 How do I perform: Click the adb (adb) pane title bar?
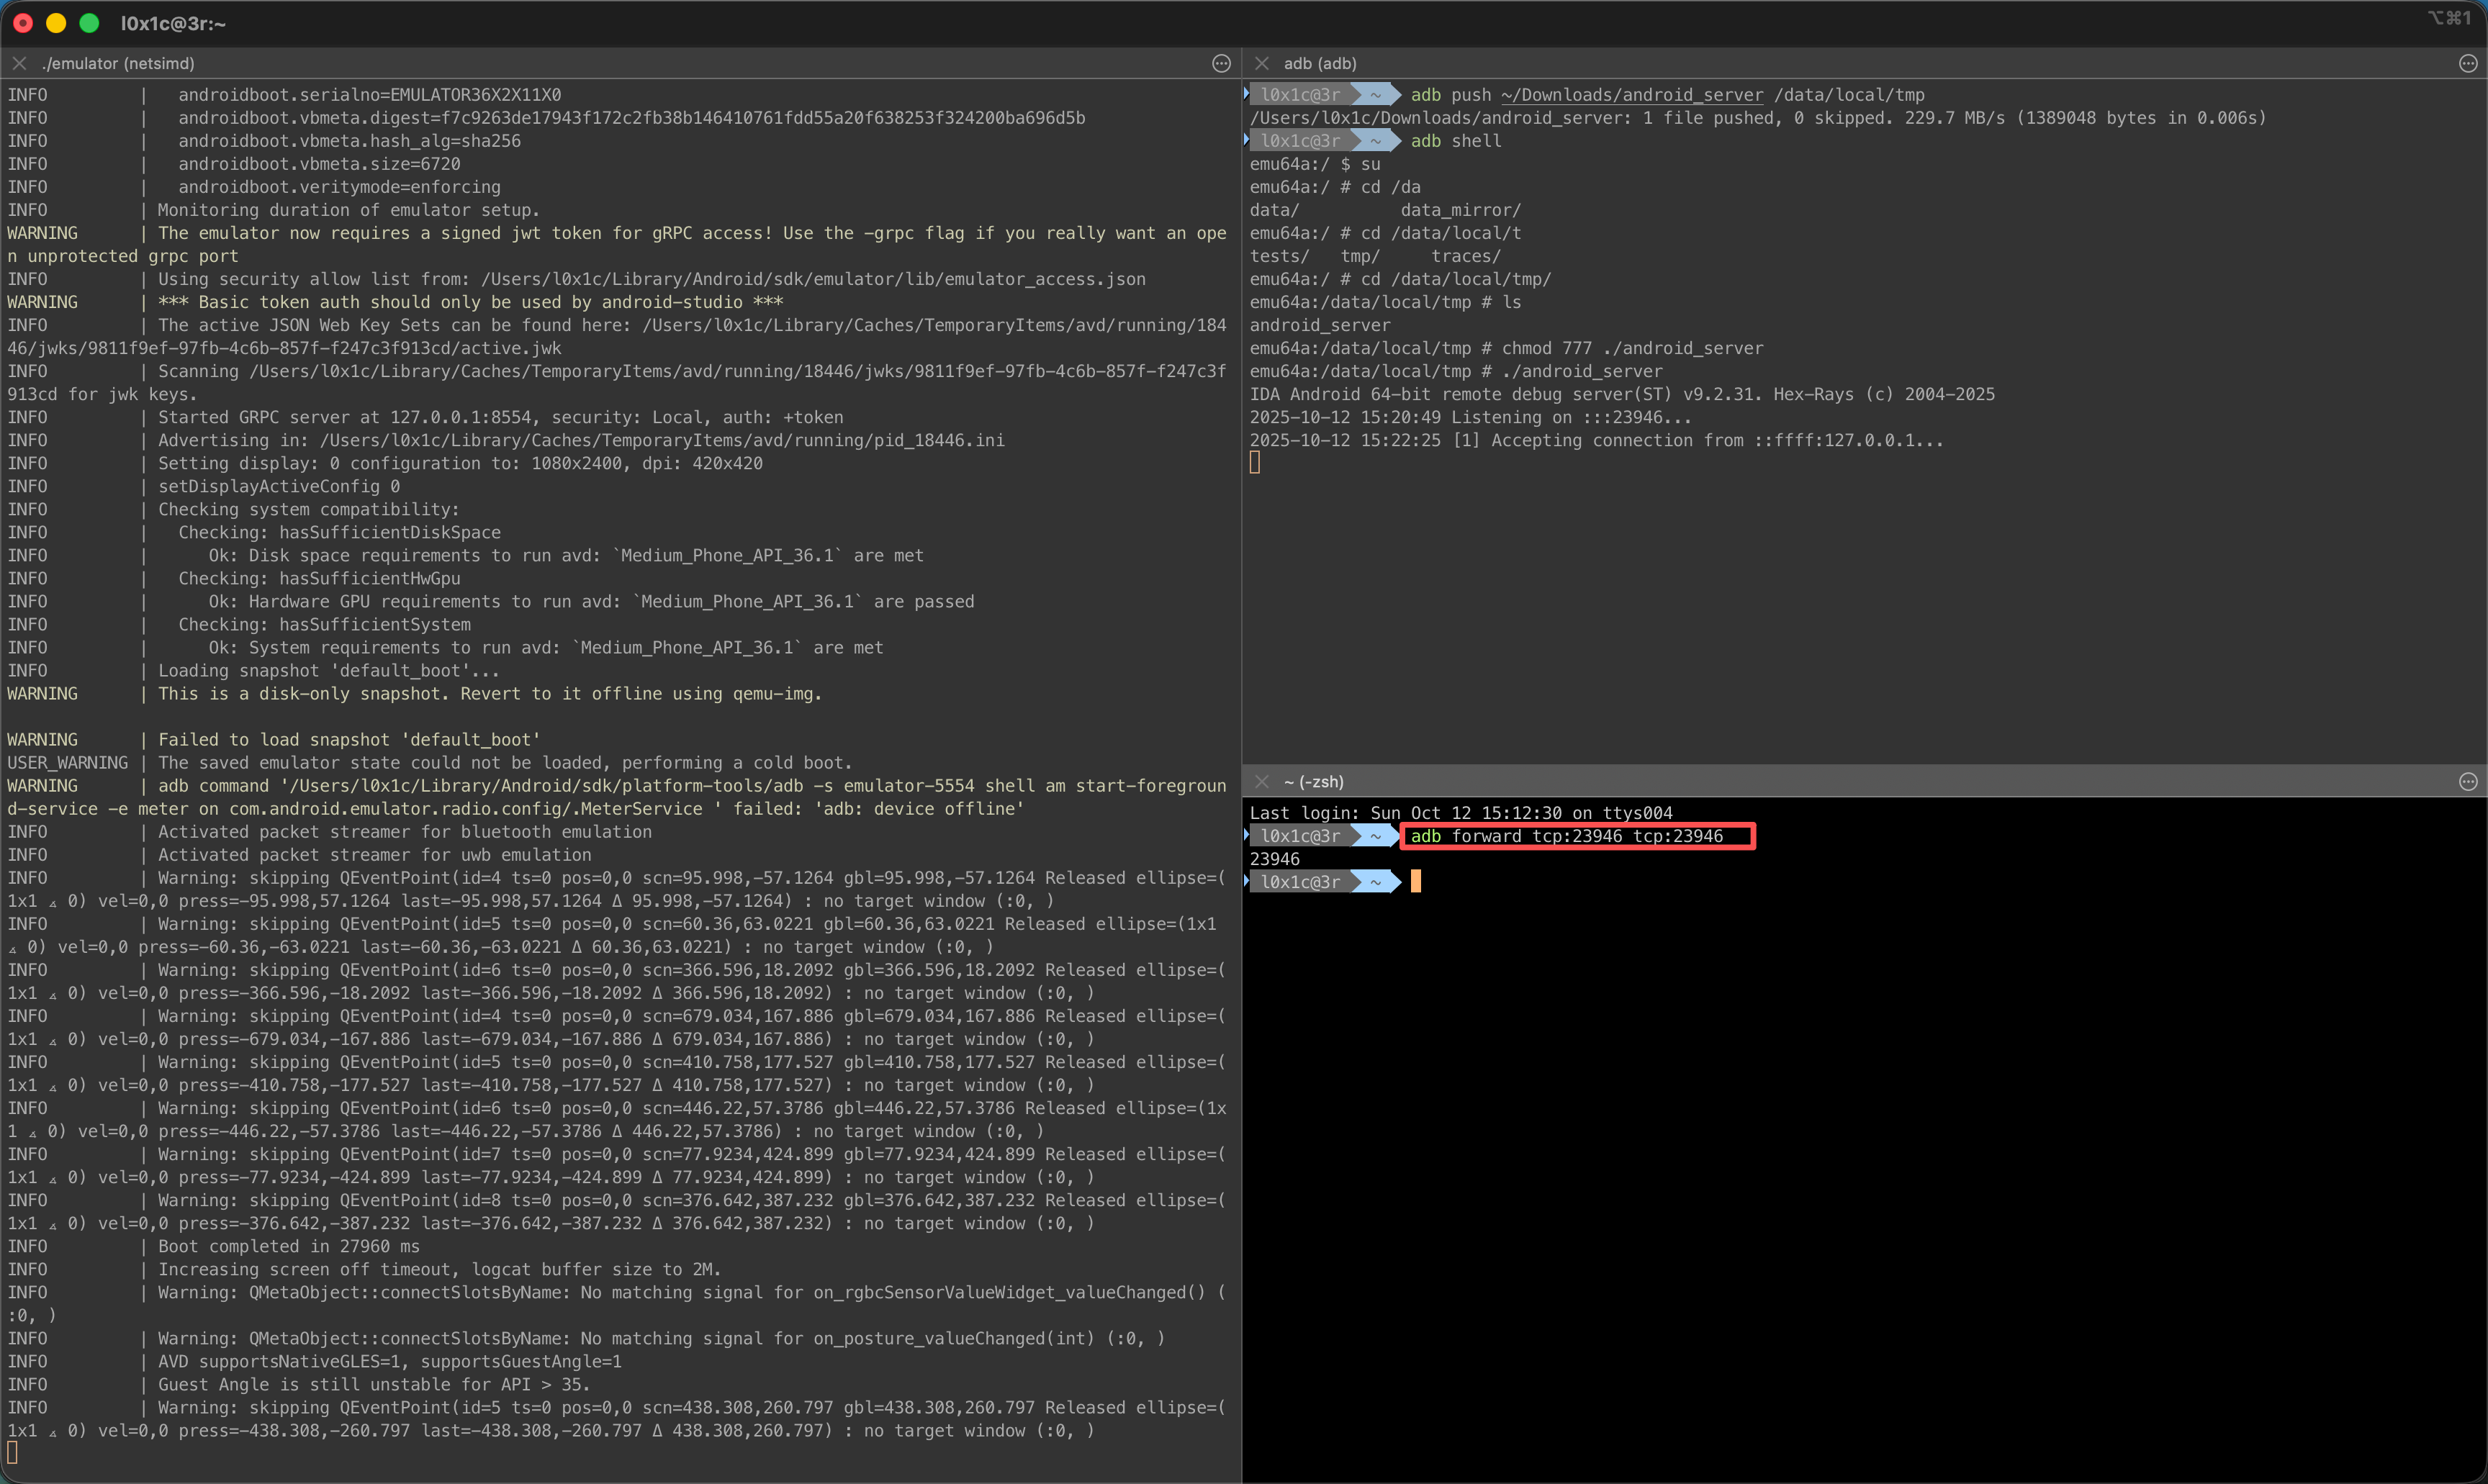1320,63
